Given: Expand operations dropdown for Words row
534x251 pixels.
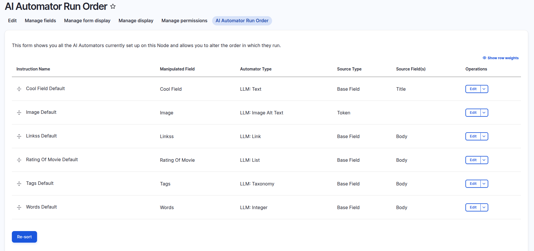Looking at the screenshot, I should (x=484, y=207).
